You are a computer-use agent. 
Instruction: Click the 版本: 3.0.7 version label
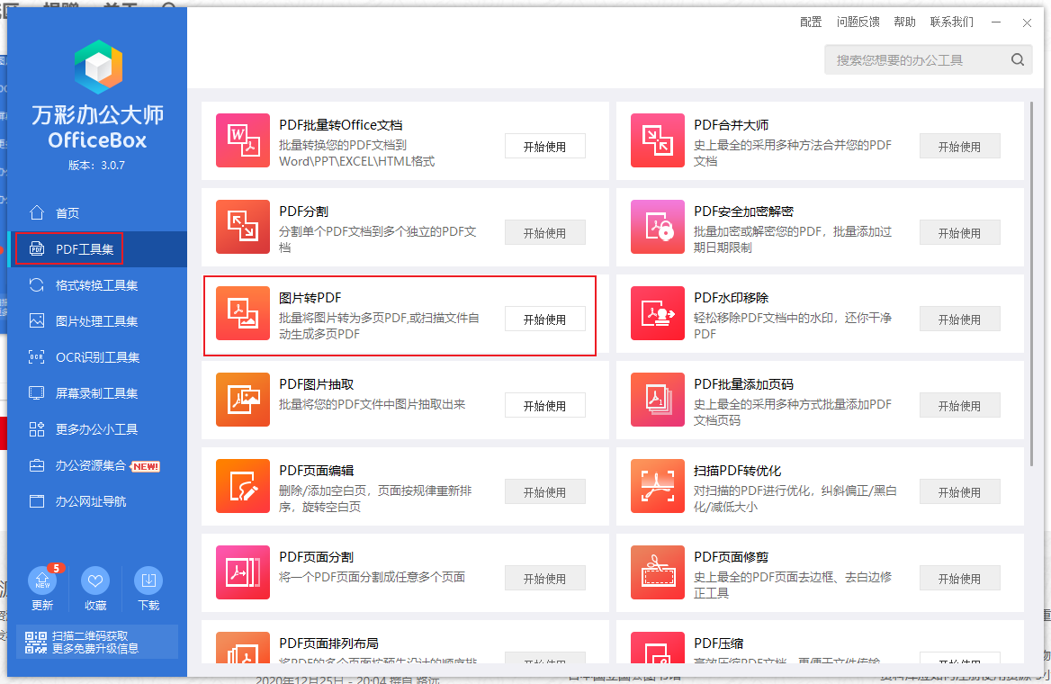click(x=96, y=166)
